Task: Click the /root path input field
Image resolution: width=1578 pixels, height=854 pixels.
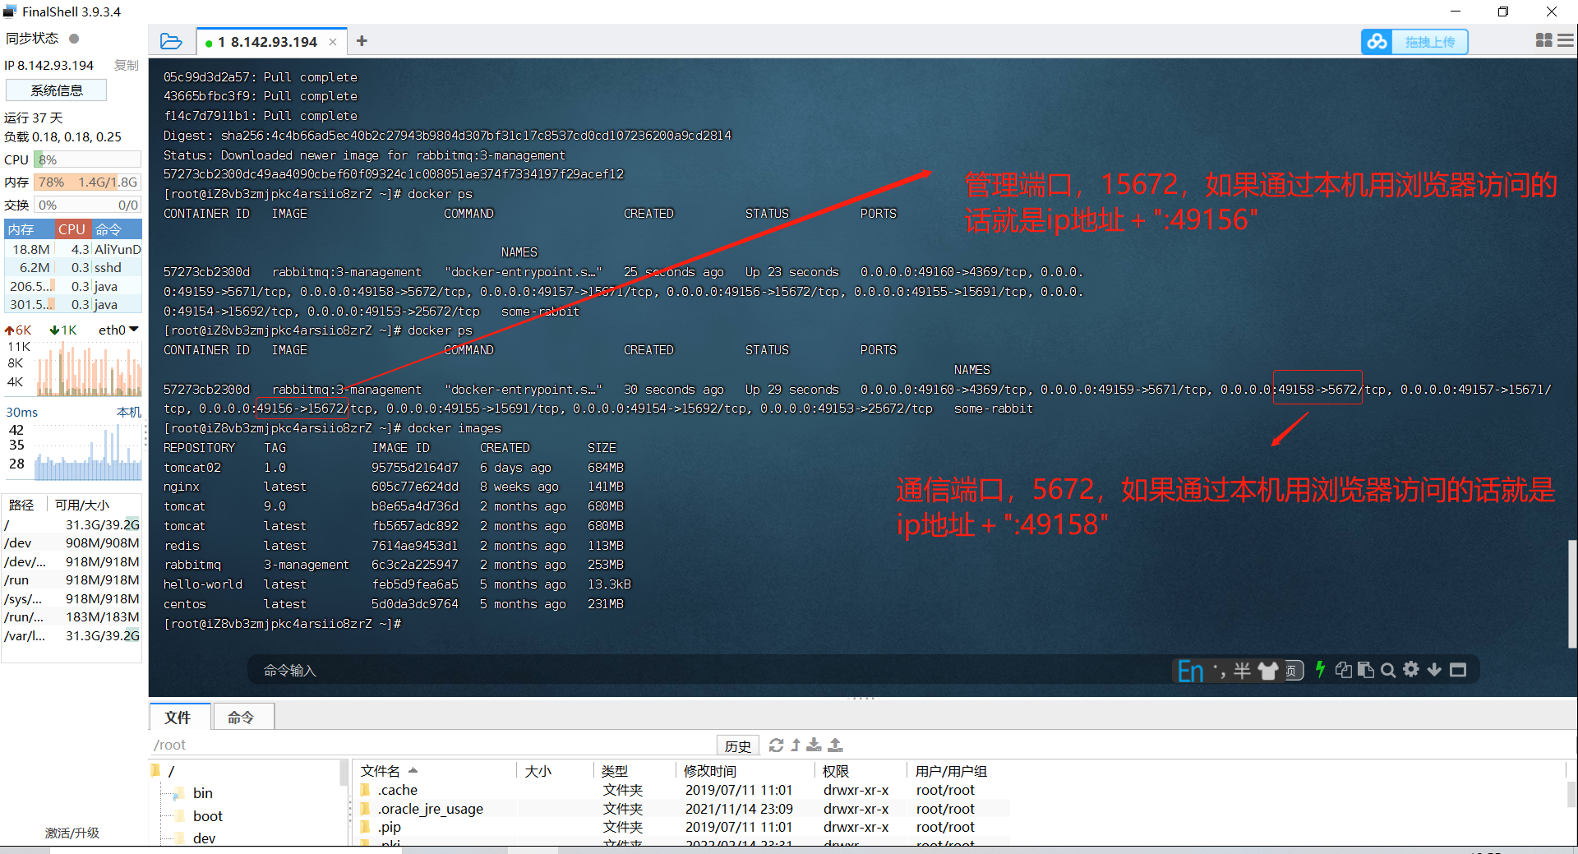Action: [x=431, y=745]
